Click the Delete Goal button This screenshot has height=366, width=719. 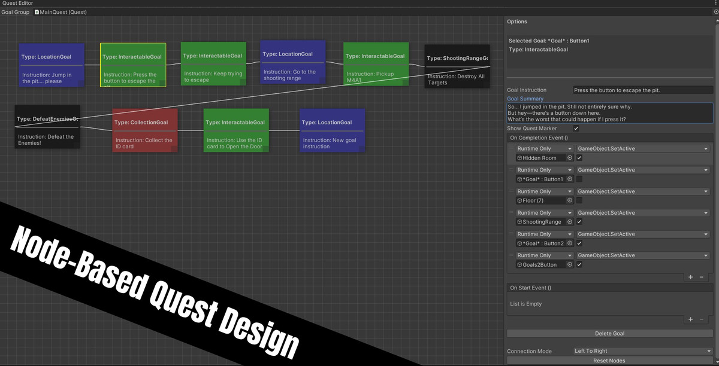(610, 333)
